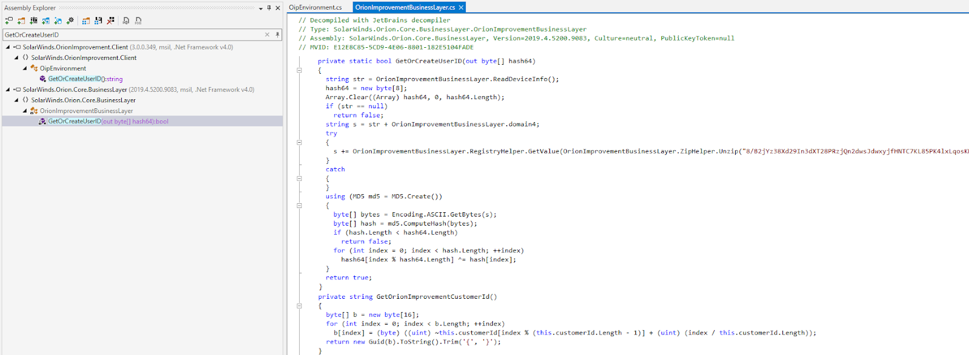Click the first open-assembly toolbar icon
This screenshot has width=969, height=355.
(8, 21)
